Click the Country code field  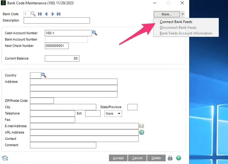[35, 76]
